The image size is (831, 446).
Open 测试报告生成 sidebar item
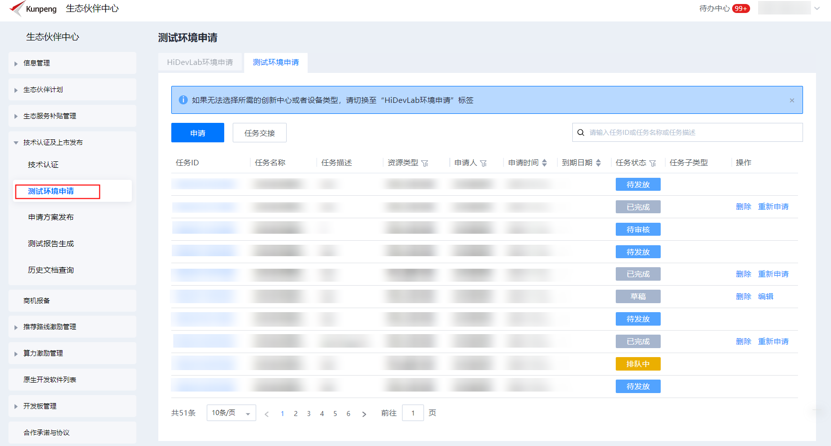pos(51,244)
